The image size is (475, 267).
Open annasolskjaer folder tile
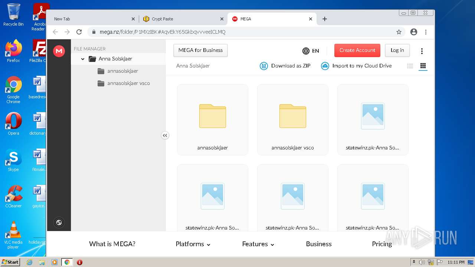point(213,120)
